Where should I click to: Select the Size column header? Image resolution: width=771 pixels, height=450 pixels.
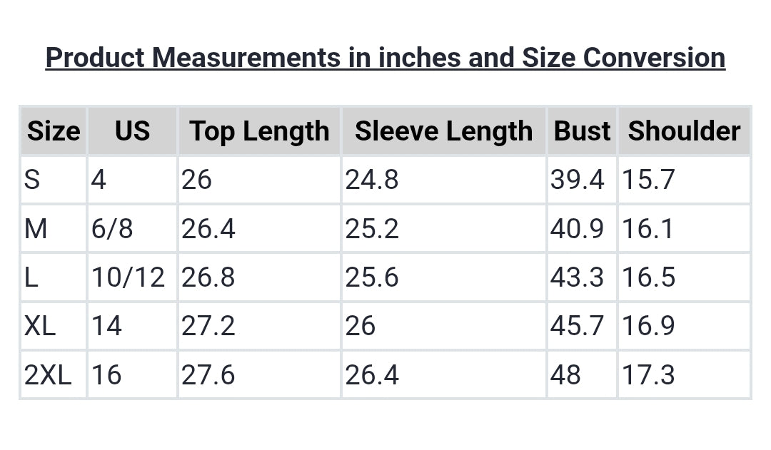click(54, 131)
